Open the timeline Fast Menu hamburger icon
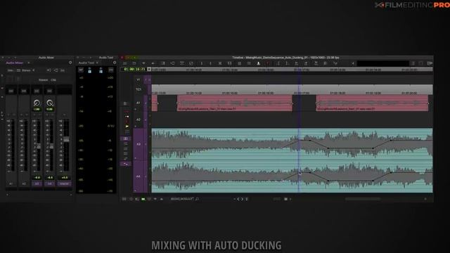450x253 pixels. point(125,63)
